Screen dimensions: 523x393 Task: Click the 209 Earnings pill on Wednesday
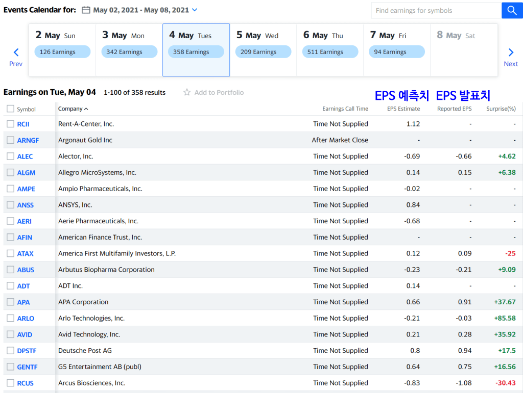(x=263, y=52)
